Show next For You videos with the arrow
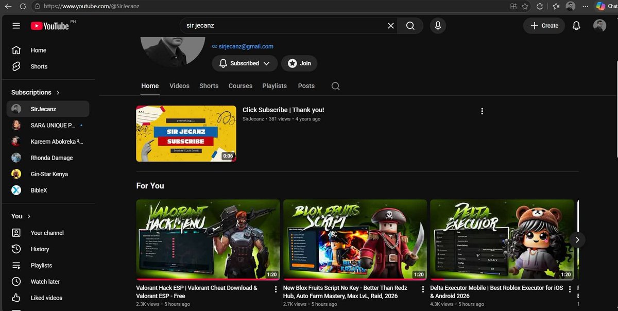Screen dimensions: 618x311 point(577,239)
